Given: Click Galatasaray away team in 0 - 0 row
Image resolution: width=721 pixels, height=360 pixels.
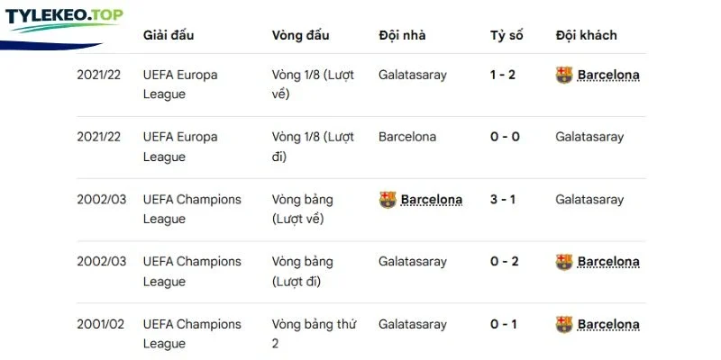Looking at the screenshot, I should point(589,137).
